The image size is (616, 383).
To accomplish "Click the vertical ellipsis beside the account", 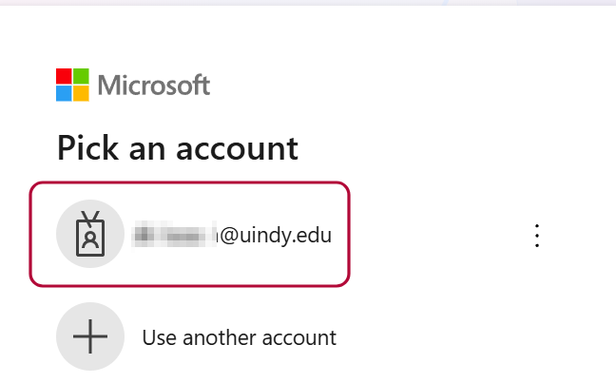I will [537, 236].
